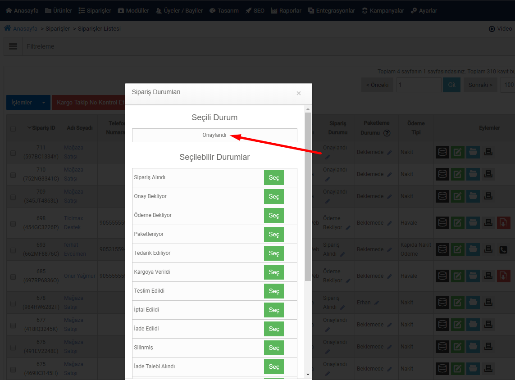Click the blue folder icon for order 711
Viewport: 515px width, 380px height.
(x=473, y=152)
